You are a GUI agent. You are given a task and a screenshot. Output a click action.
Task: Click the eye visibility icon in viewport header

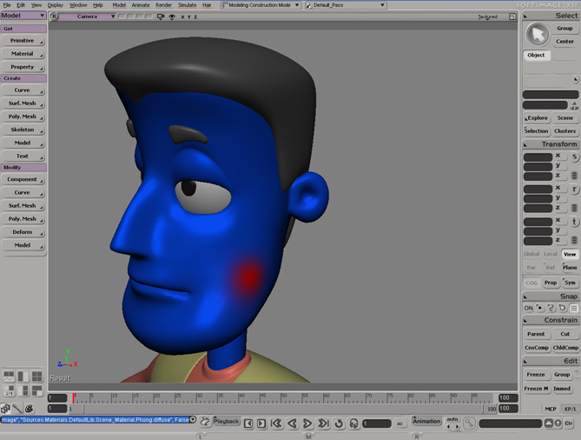[x=173, y=17]
